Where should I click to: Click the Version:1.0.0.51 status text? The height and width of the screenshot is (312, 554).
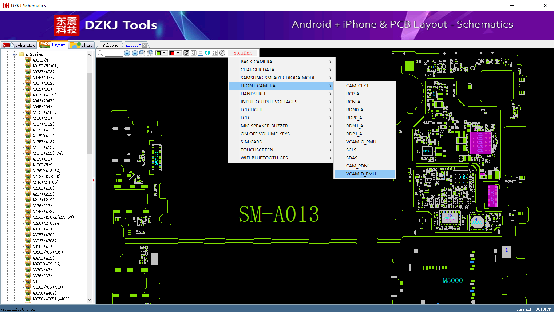click(x=18, y=309)
